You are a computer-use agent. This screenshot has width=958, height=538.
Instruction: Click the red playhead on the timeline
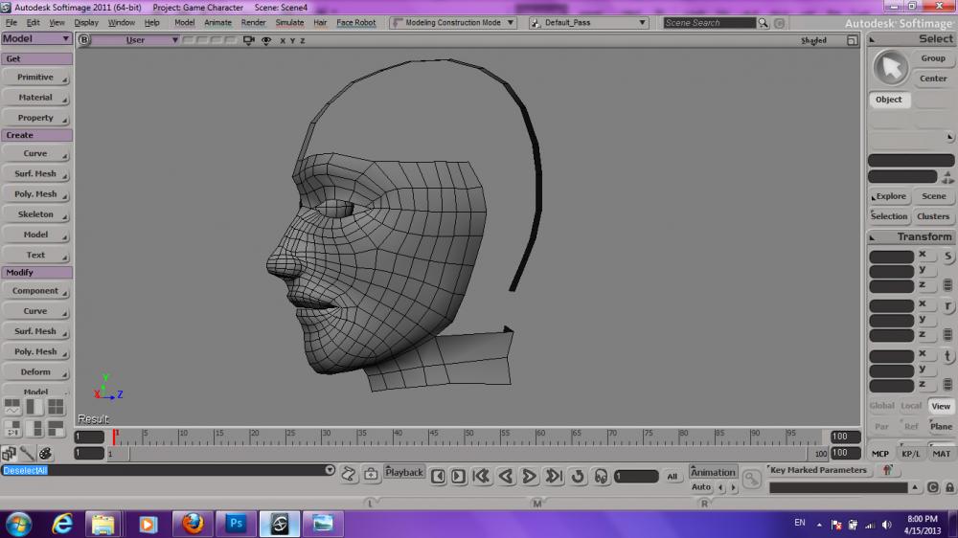(115, 436)
